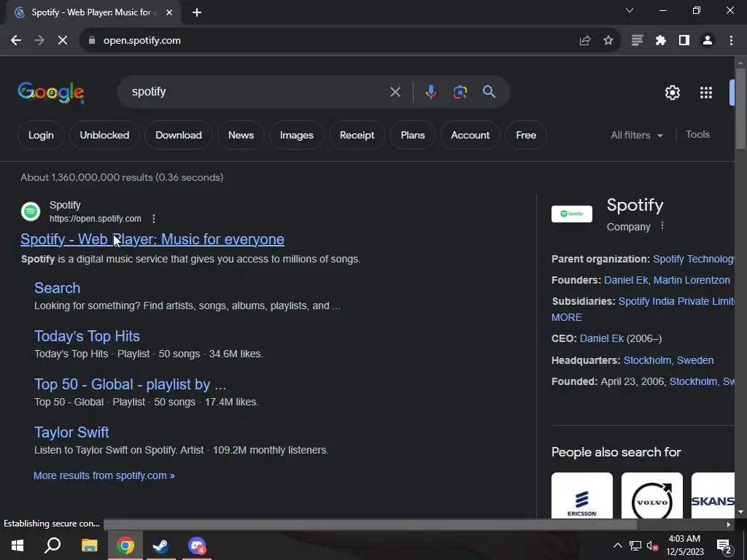Show hidden system tray icons
This screenshot has height=560, width=747.
(617, 545)
